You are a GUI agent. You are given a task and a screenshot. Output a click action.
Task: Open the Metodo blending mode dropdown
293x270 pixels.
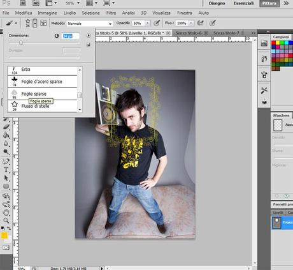(x=89, y=24)
